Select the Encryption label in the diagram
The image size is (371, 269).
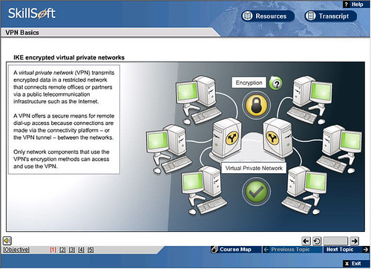(249, 82)
